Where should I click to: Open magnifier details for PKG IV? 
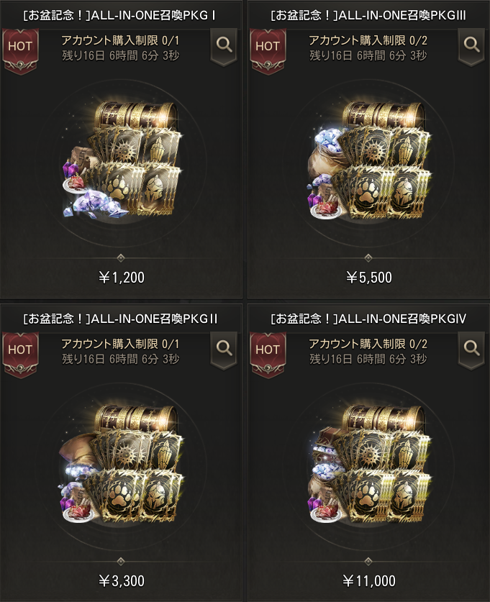click(471, 350)
